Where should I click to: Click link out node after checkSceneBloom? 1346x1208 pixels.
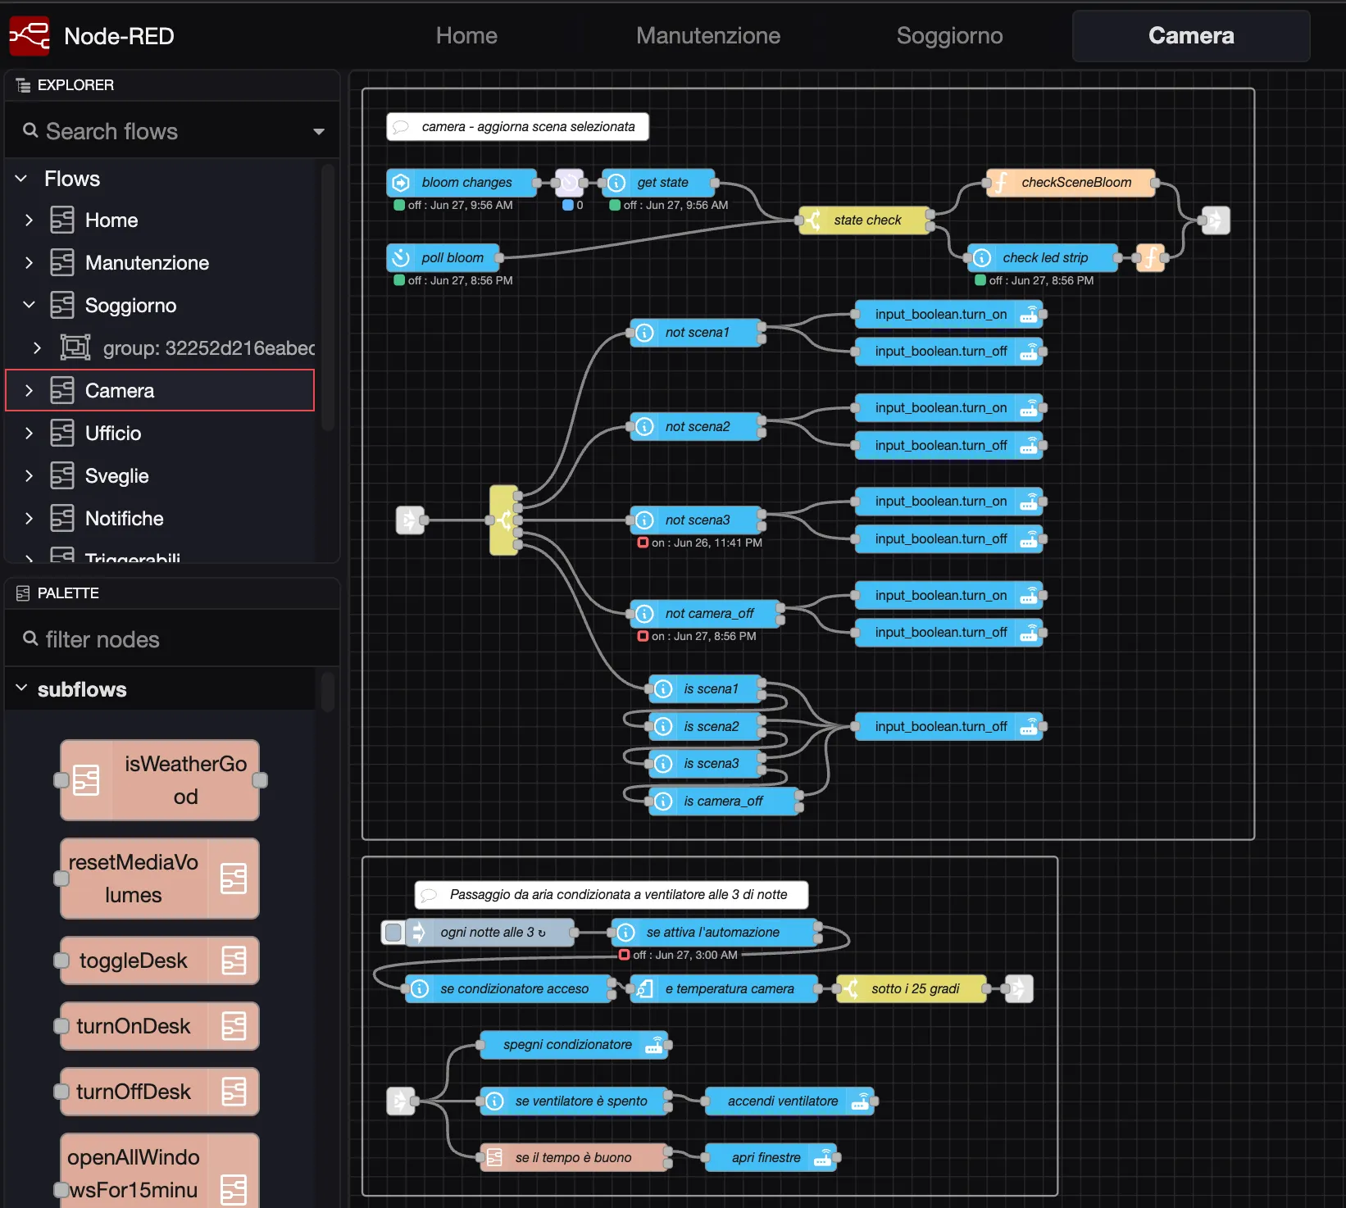[x=1216, y=220]
